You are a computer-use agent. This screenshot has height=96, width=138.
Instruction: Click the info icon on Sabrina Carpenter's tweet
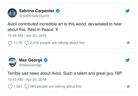pyautogui.click(x=128, y=43)
